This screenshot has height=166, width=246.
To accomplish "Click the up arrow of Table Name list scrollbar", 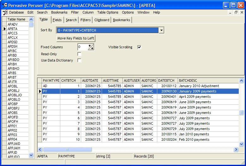I will 31,19.
